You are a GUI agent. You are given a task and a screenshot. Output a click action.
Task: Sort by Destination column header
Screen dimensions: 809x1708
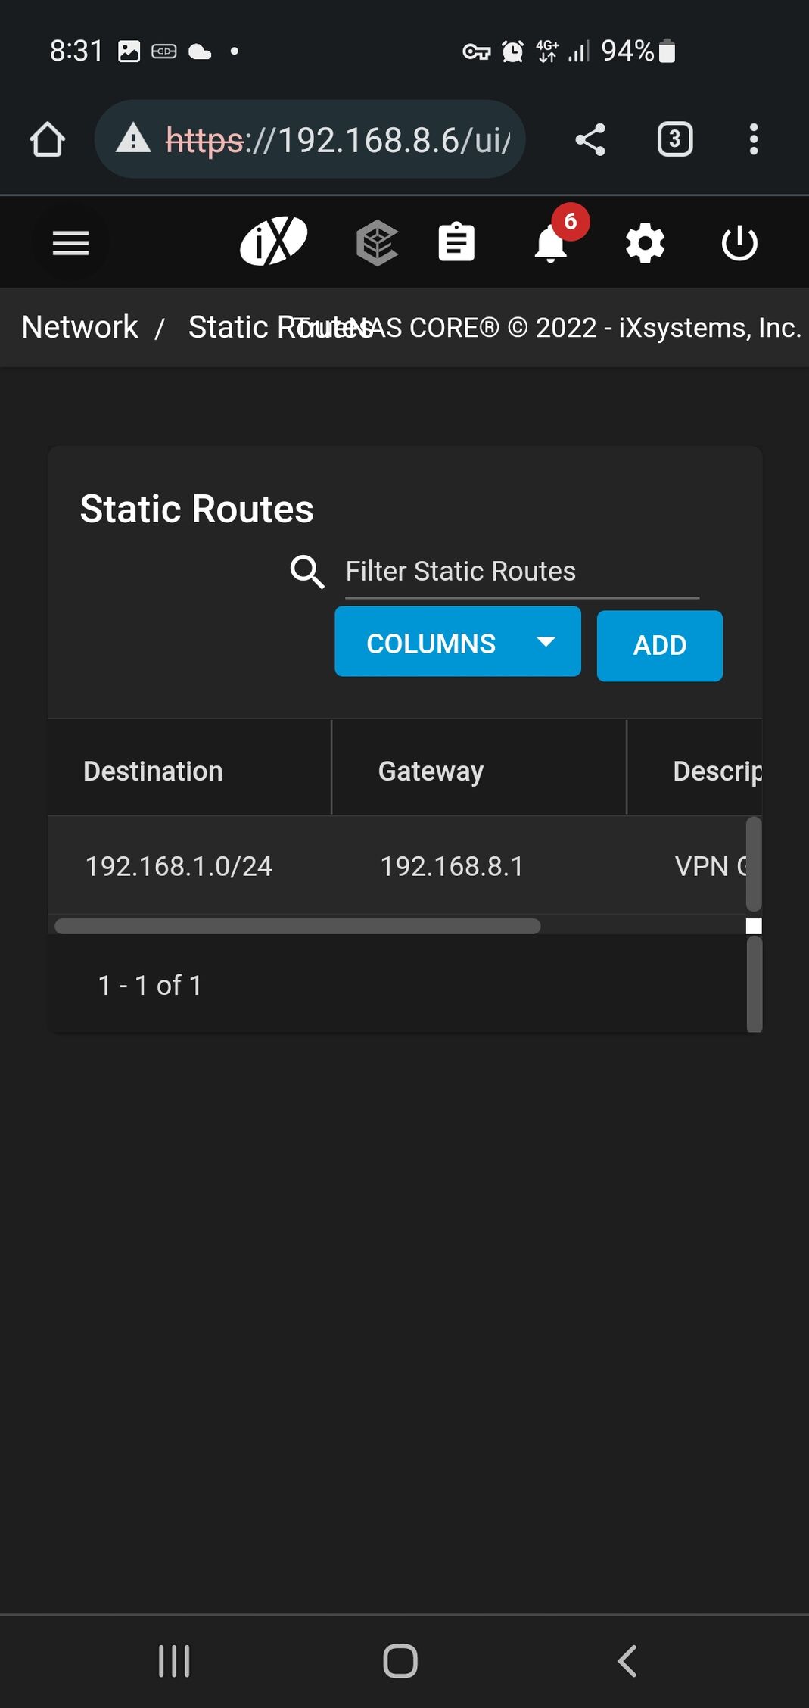pyautogui.click(x=153, y=771)
